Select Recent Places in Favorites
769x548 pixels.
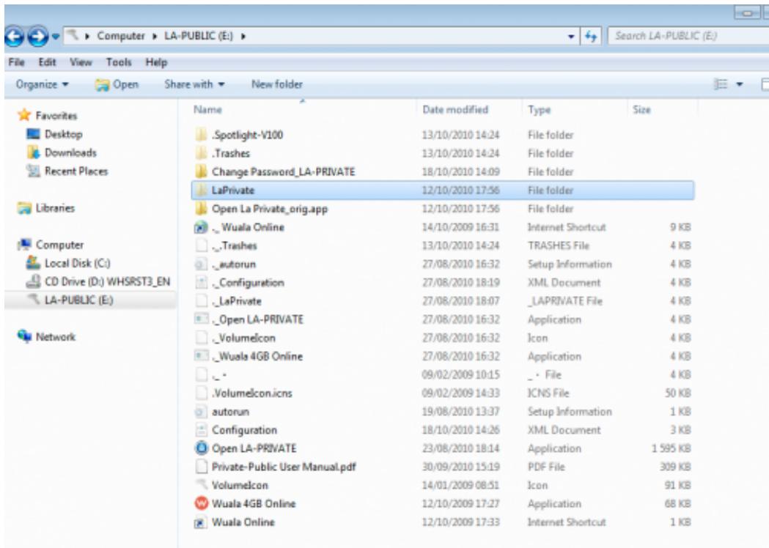coord(76,171)
